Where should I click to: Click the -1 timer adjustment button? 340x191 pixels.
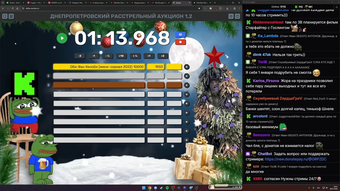[x=94, y=56]
